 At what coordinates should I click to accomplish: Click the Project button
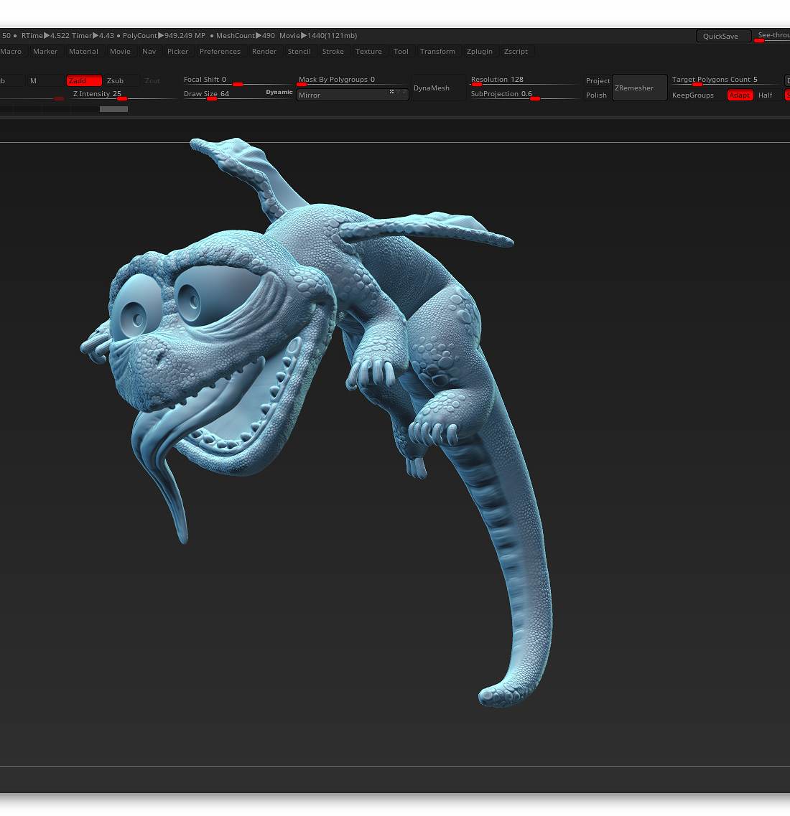tap(598, 80)
